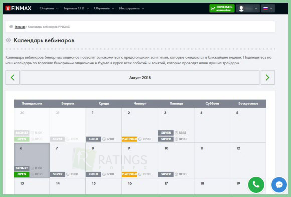
Task: Open faded SILVER webinar on July 31
Action: pyautogui.click(x=58, y=139)
